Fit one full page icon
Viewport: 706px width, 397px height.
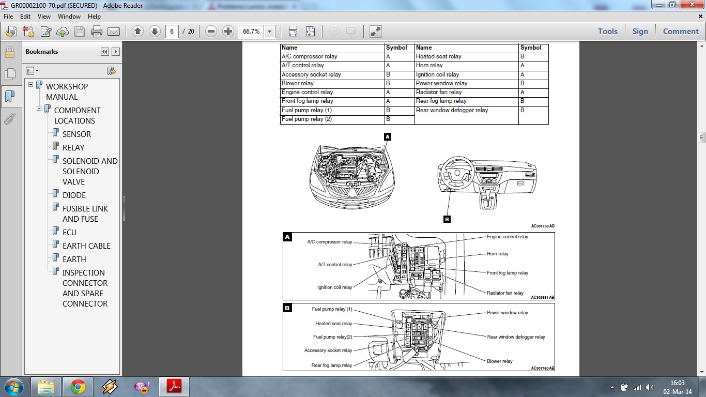pos(310,32)
